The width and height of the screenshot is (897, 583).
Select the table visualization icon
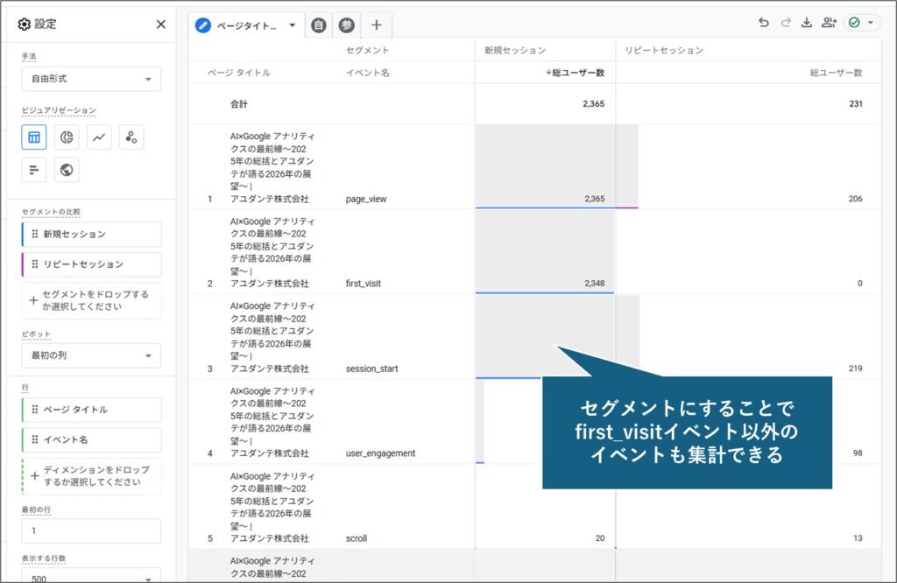[x=34, y=137]
